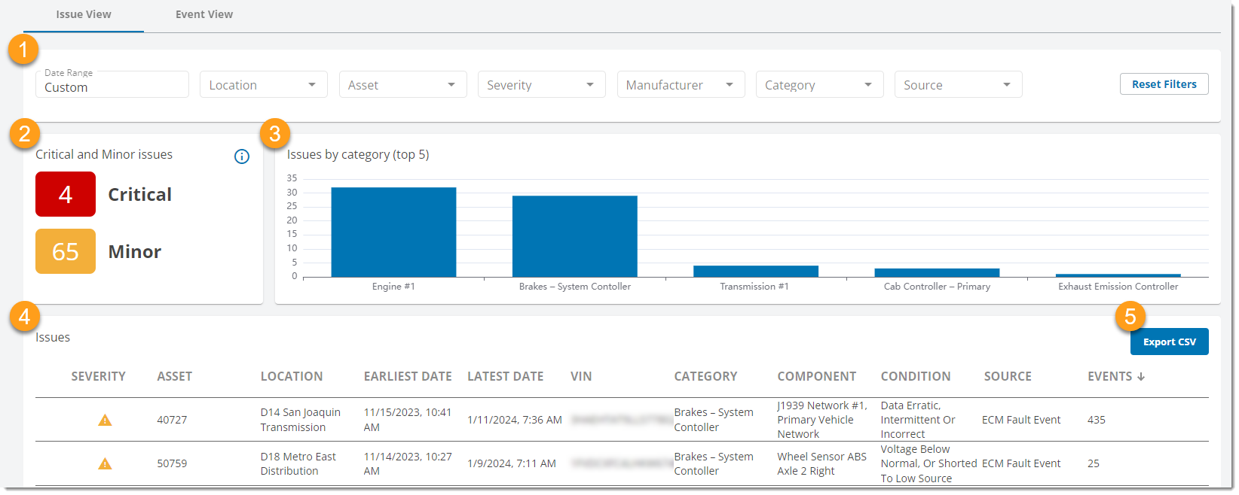Click the Exhaust Emission Controller axis label
The width and height of the screenshot is (1239, 495).
click(1118, 287)
